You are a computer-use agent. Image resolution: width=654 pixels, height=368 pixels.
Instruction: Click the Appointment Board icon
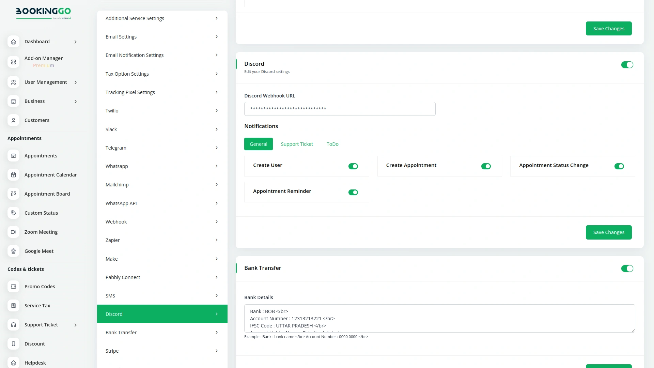(13, 194)
